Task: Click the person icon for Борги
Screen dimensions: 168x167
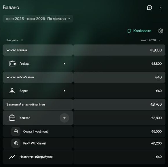Action: click(12, 91)
